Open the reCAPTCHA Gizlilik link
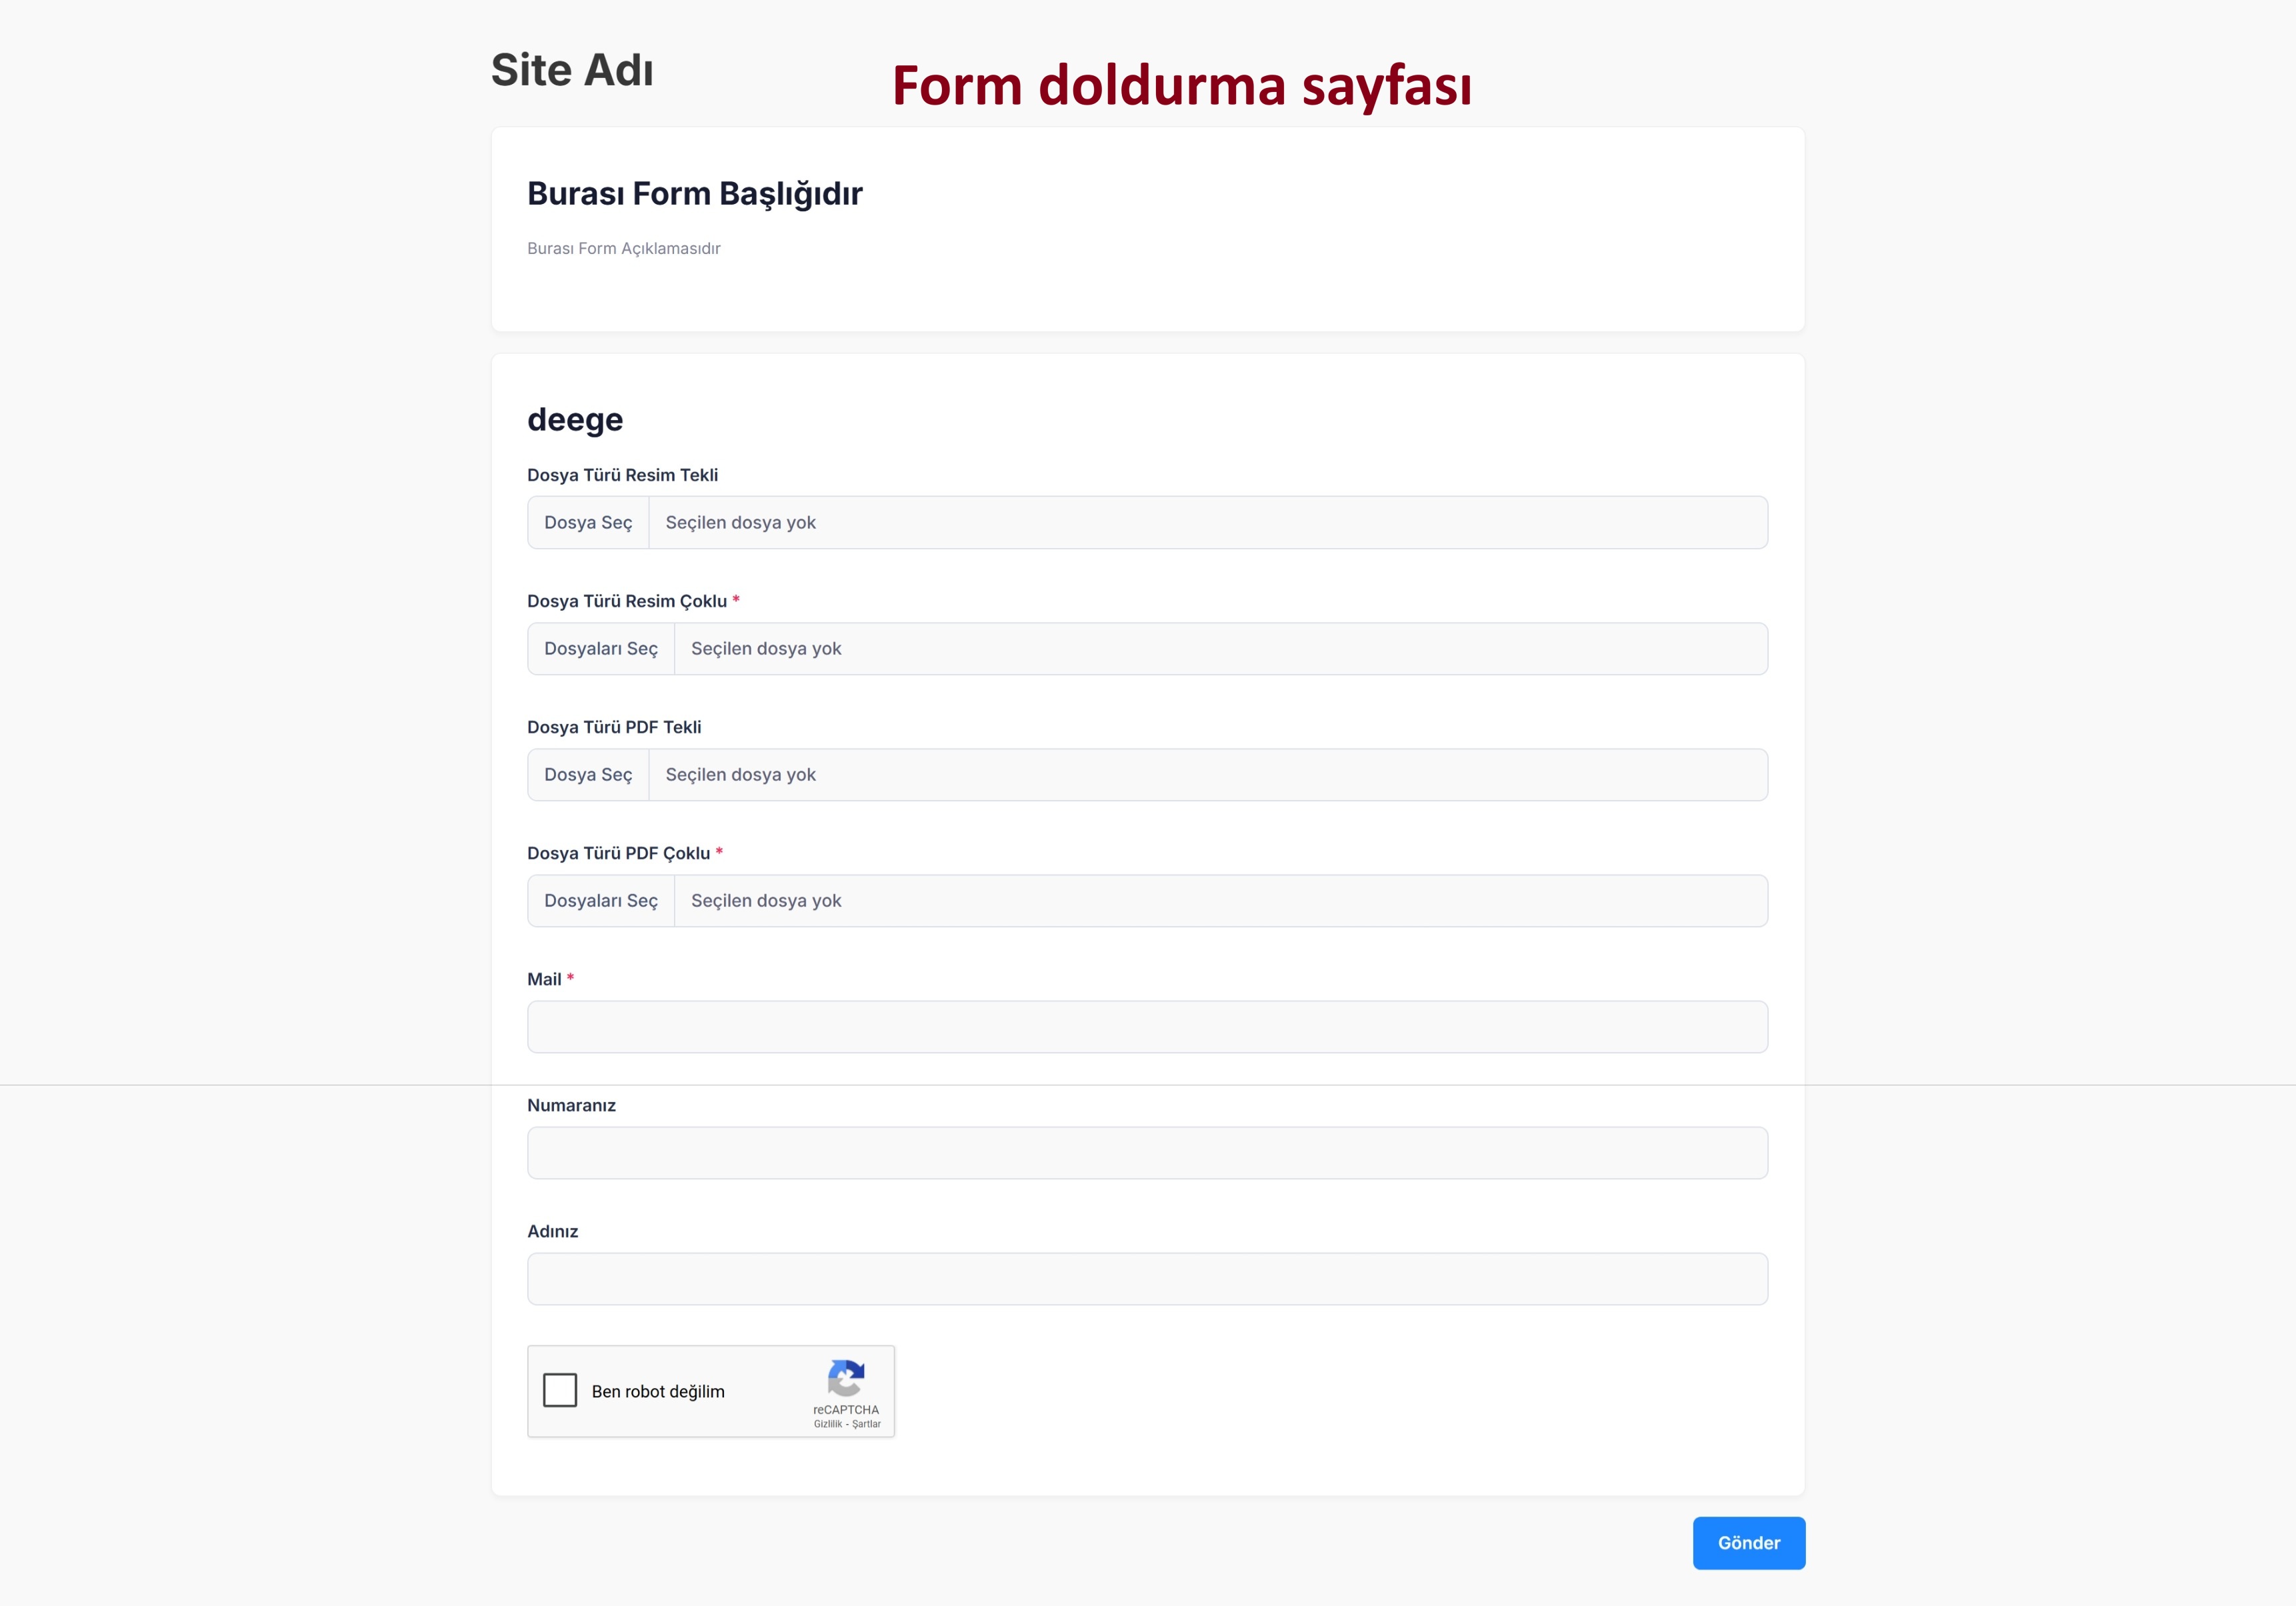The image size is (2296, 1606). (x=828, y=1424)
